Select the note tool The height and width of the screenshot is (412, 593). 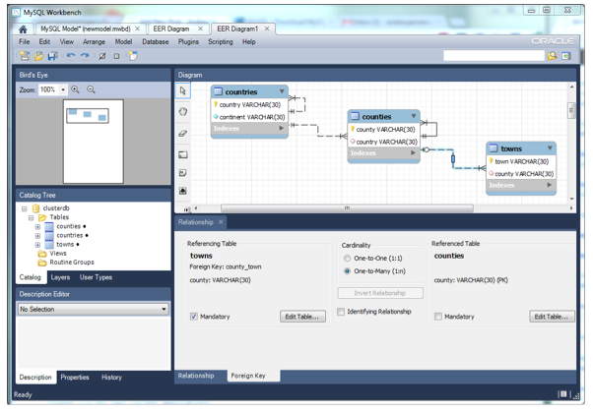[183, 173]
